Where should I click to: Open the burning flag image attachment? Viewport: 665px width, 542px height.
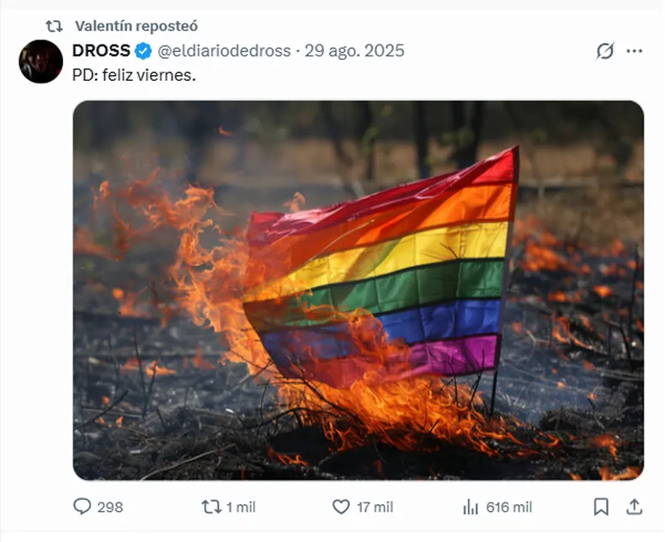tap(359, 290)
